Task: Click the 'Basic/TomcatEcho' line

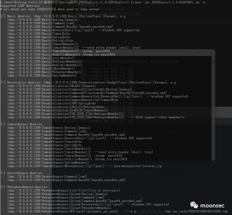Action: (x=39, y=34)
